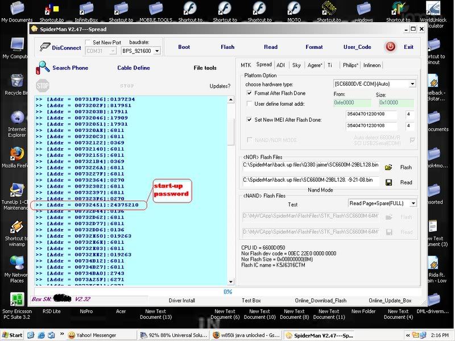
Task: Open MOTO desktop shortcut
Action: [x=294, y=11]
